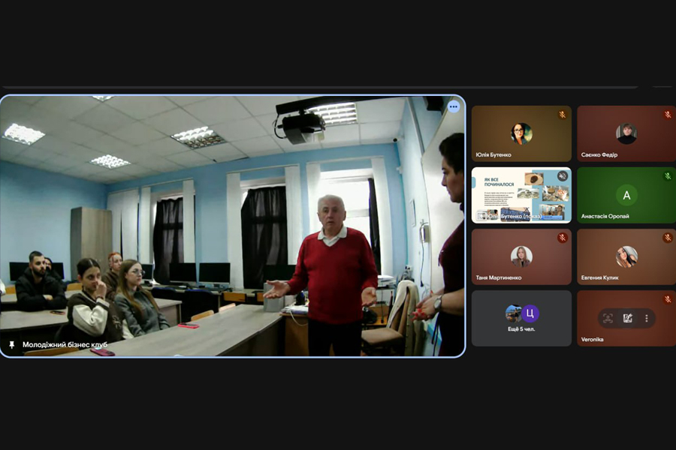The image size is (676, 450).
Task: Click presentation icon beside Юлія Бутенко (показ) label
Action: point(481,216)
